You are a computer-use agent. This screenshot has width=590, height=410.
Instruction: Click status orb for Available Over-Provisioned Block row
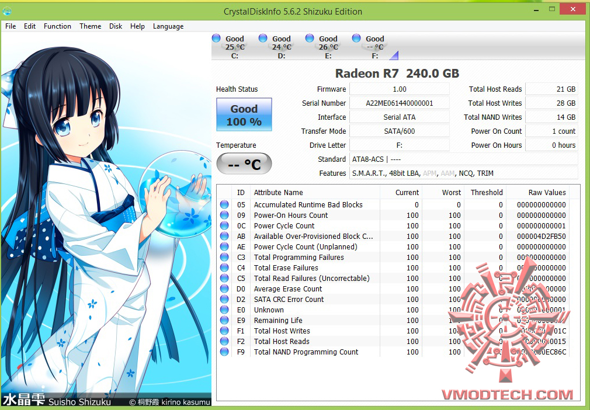225,236
